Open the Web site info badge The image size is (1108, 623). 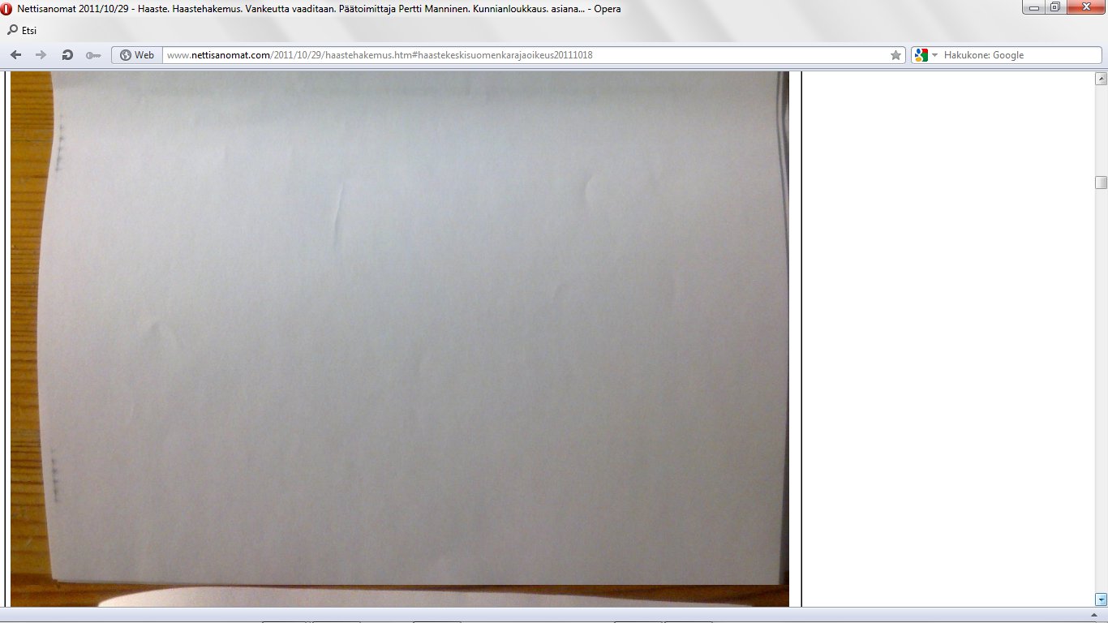pos(136,55)
